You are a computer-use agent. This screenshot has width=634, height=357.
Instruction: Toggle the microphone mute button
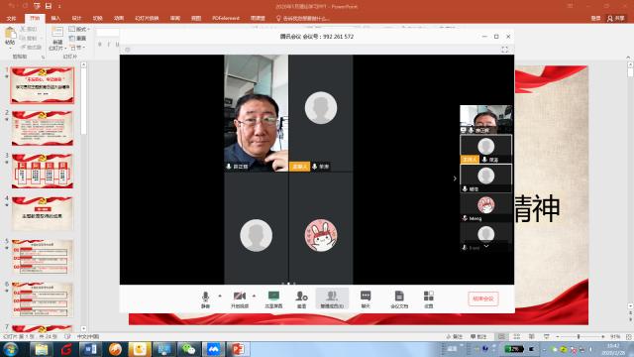point(205,299)
